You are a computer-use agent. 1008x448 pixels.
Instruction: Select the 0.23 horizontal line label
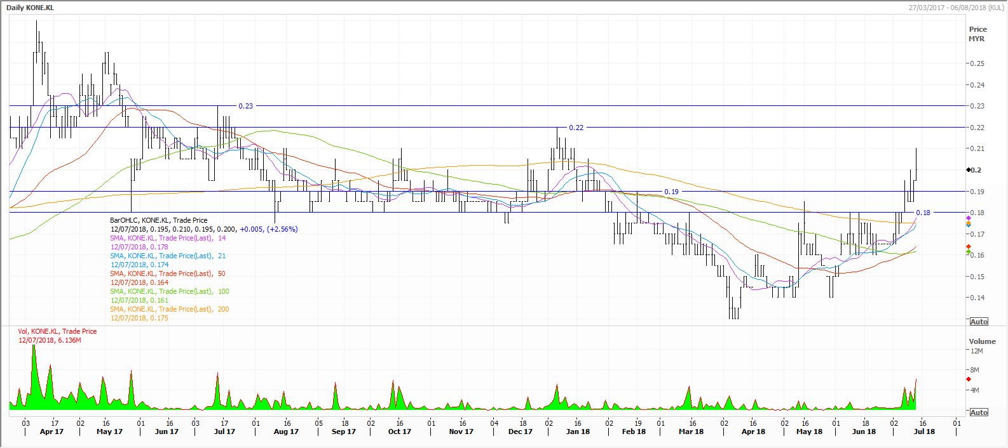(245, 106)
